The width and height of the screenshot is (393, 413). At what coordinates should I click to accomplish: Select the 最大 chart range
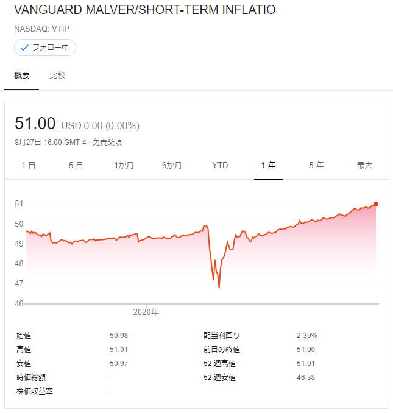click(364, 166)
